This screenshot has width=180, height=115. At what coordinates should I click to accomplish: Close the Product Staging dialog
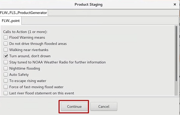click(175, 5)
